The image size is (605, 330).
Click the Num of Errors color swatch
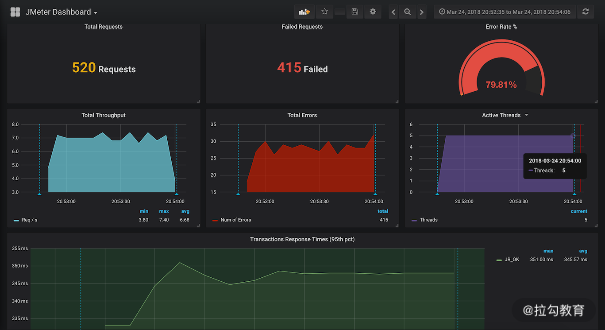click(x=215, y=220)
